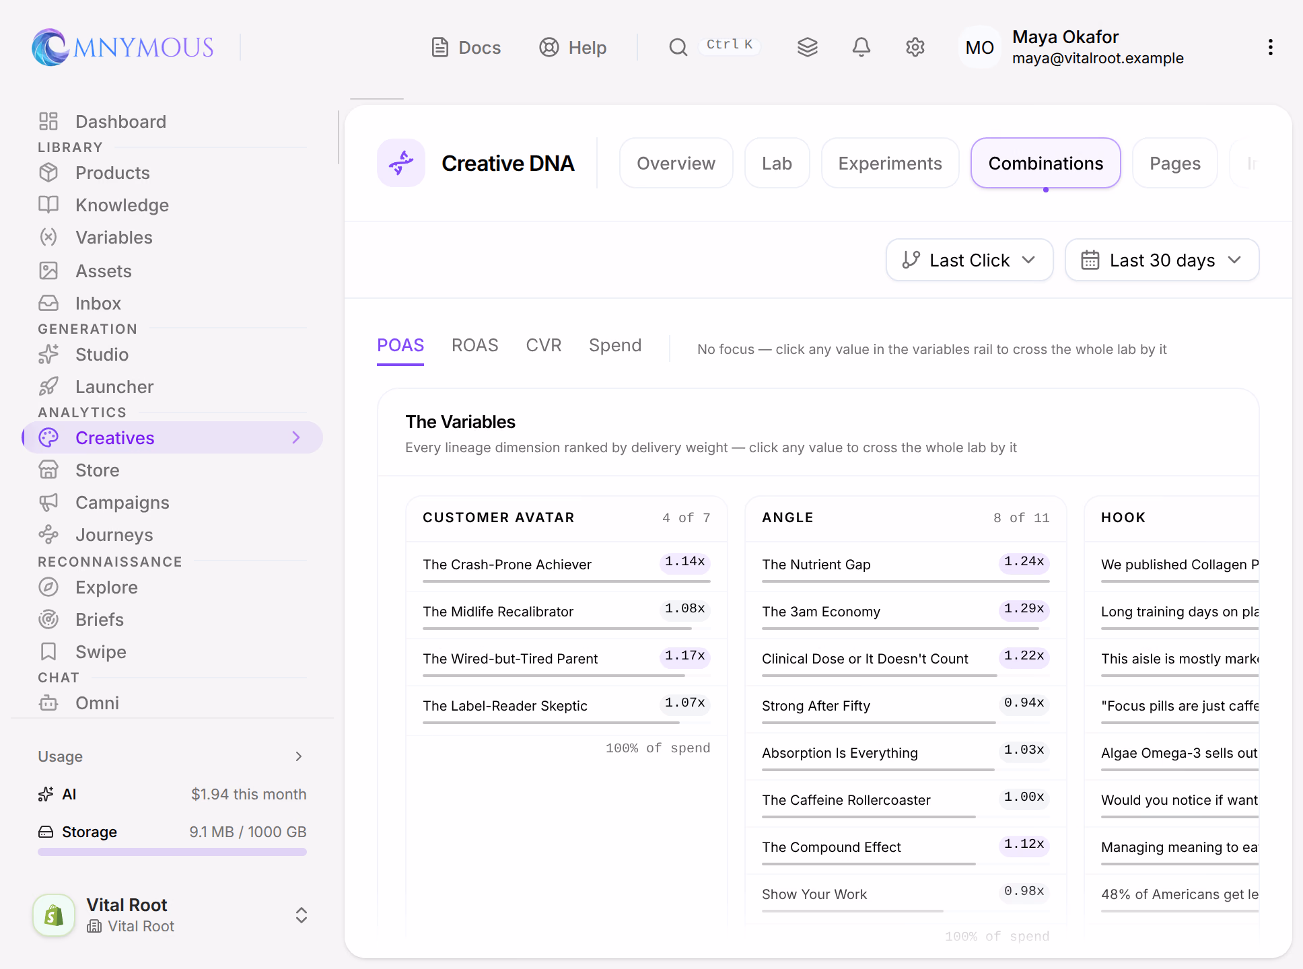
Task: Open the Inbox
Action: 172,303
